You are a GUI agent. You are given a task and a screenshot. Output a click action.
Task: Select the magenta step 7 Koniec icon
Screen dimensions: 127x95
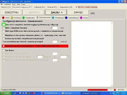[81, 18]
